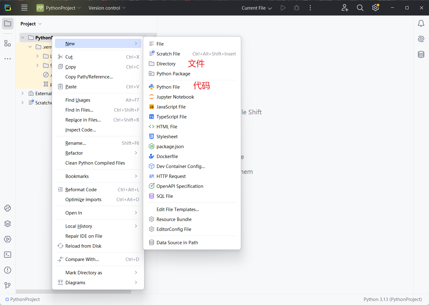Create an EditorConfig File

(192, 229)
